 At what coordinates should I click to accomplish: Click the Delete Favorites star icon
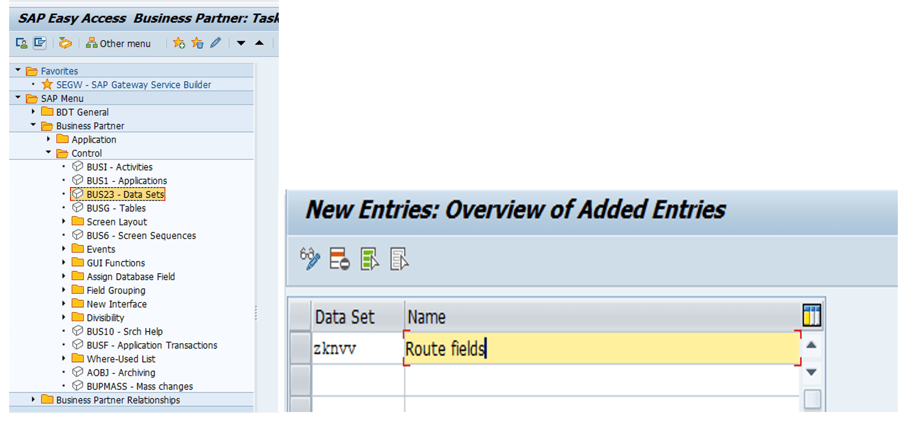click(197, 43)
